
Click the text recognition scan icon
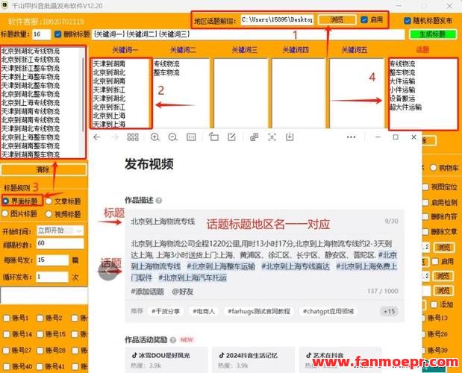point(272,137)
